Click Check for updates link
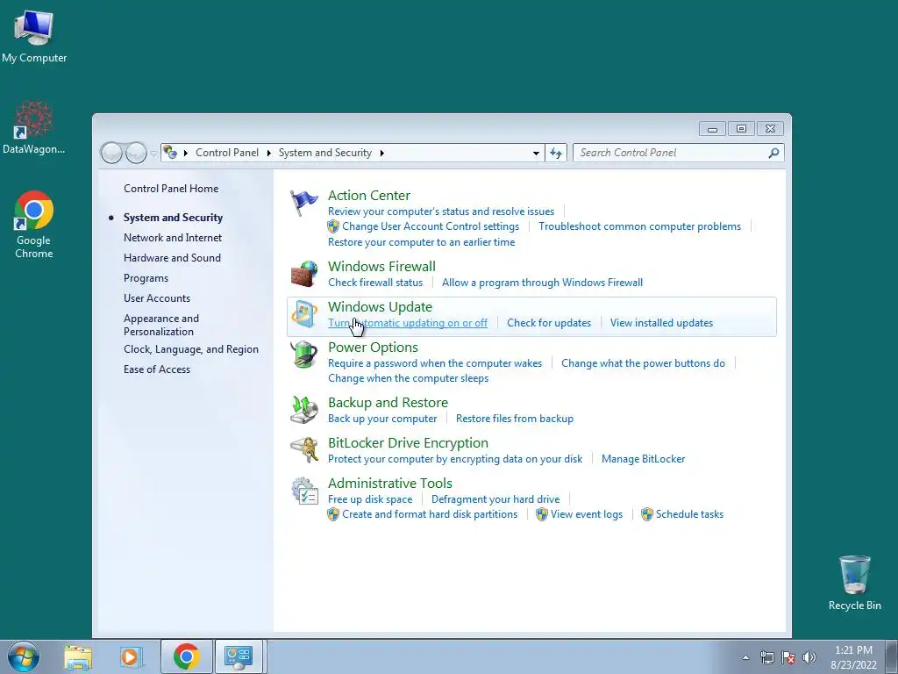This screenshot has width=898, height=674. click(549, 323)
